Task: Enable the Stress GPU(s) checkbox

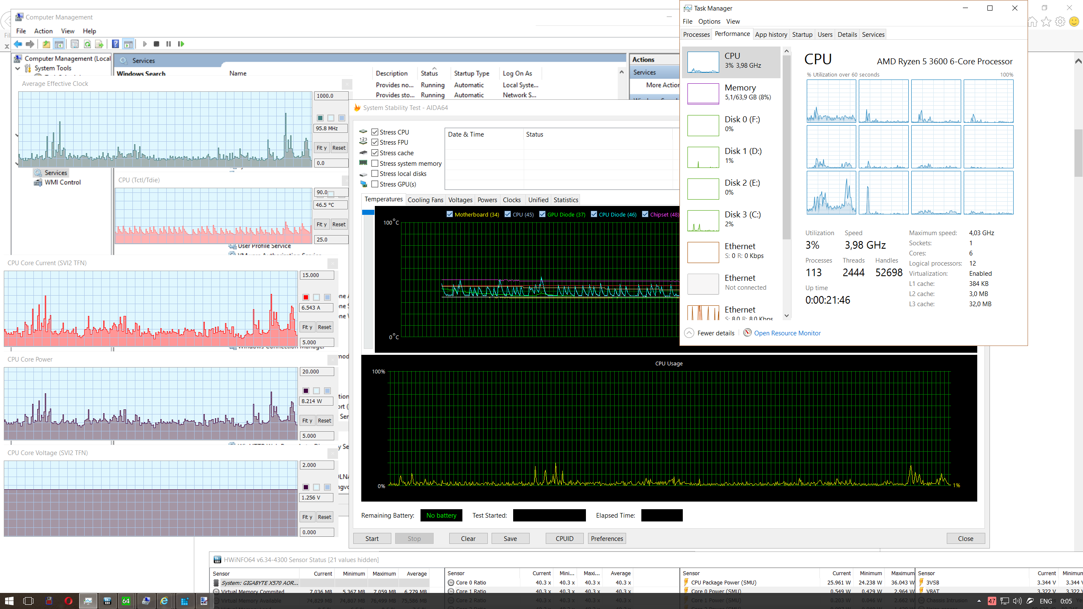Action: pos(375,184)
